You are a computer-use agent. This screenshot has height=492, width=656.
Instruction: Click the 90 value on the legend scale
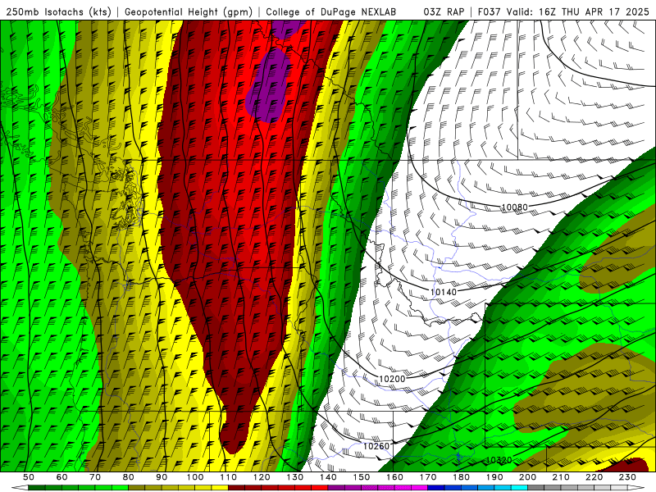(x=162, y=477)
